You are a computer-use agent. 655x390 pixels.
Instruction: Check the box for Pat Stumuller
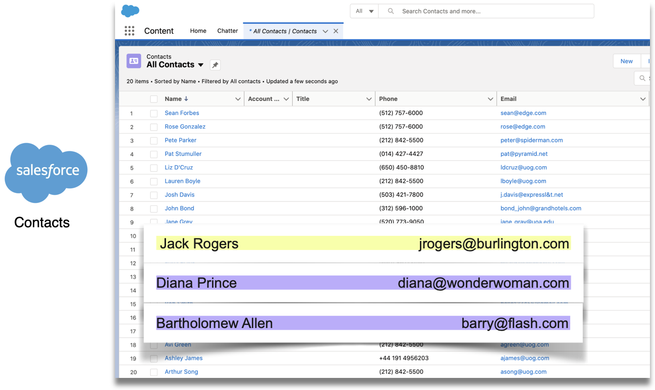(x=154, y=154)
